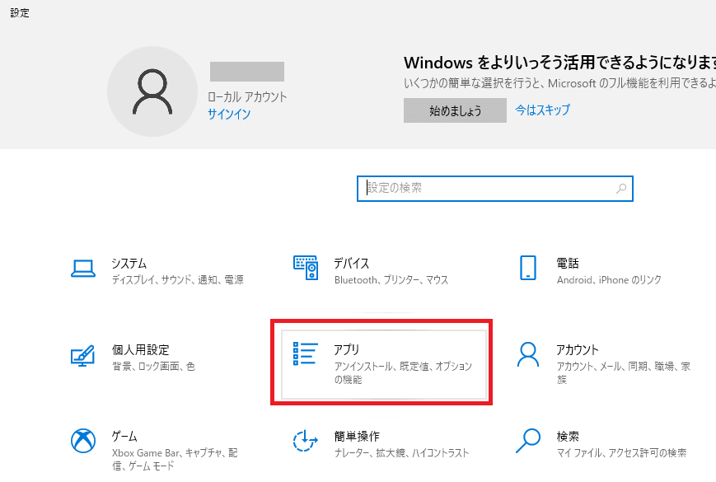Click the user avatar picture
This screenshot has height=482, width=716.
tap(152, 91)
